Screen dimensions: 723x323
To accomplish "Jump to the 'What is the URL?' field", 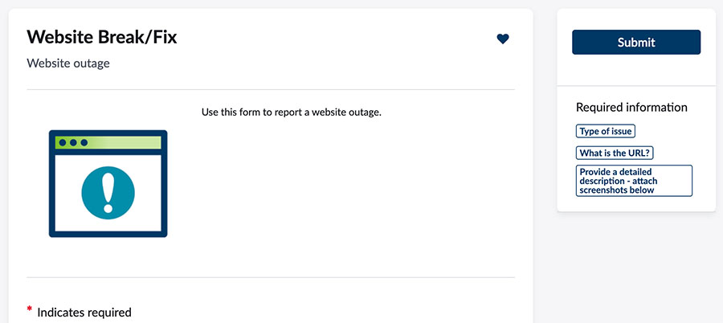I will pyautogui.click(x=615, y=153).
